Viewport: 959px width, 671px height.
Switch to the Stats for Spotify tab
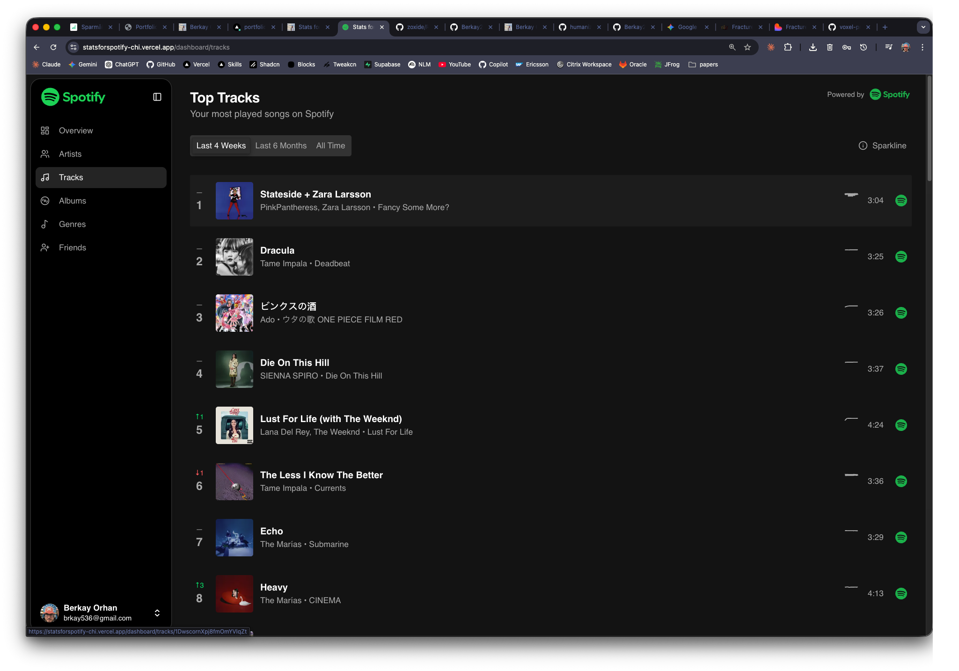tap(363, 27)
